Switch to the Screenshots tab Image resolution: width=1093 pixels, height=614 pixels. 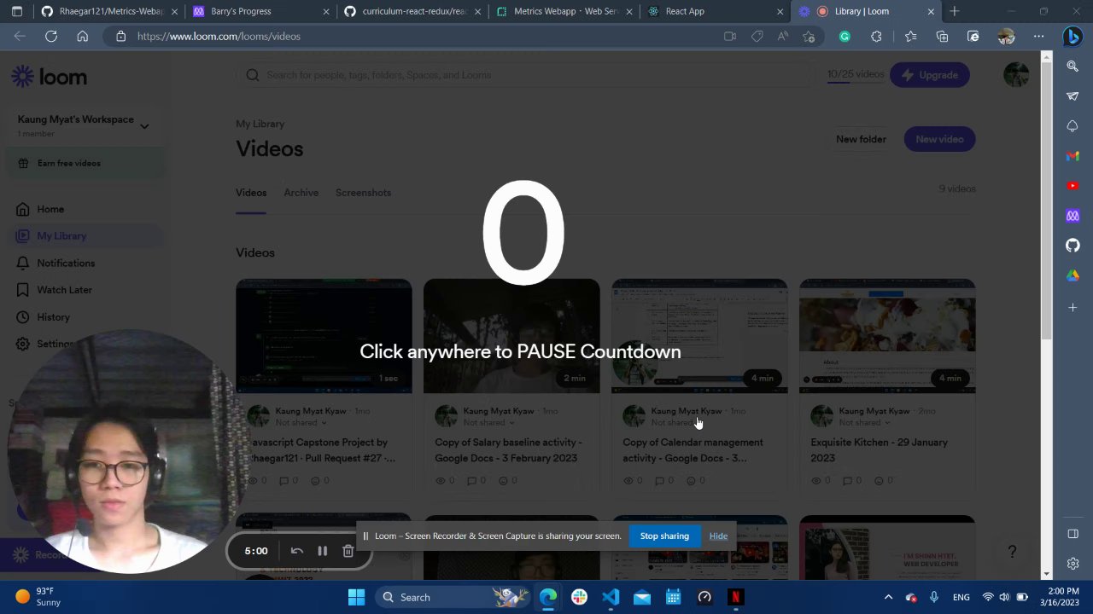pyautogui.click(x=363, y=193)
